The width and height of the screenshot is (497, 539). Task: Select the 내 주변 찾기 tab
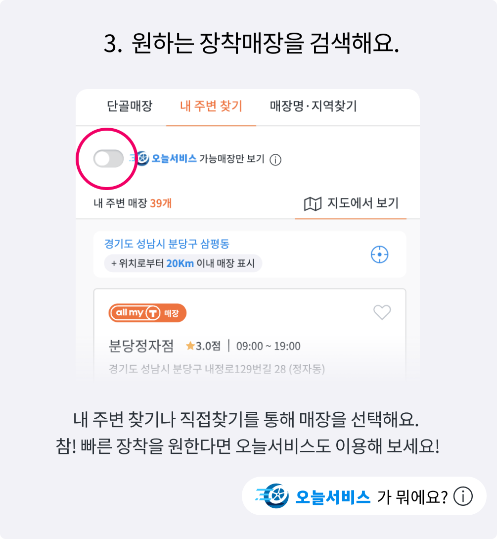tap(211, 106)
